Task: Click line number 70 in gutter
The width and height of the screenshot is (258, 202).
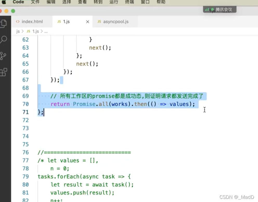Action: pos(25,104)
